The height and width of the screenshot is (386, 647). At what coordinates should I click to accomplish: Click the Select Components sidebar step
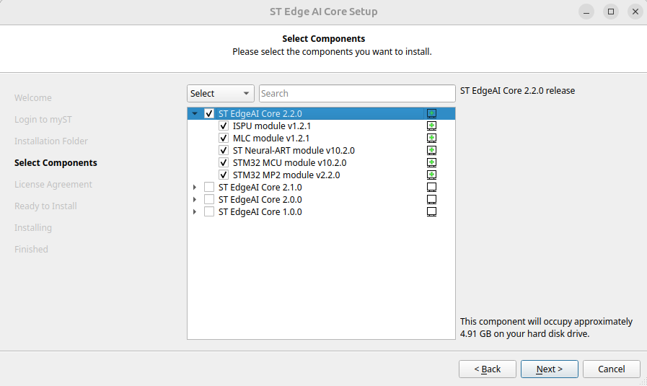coord(56,162)
